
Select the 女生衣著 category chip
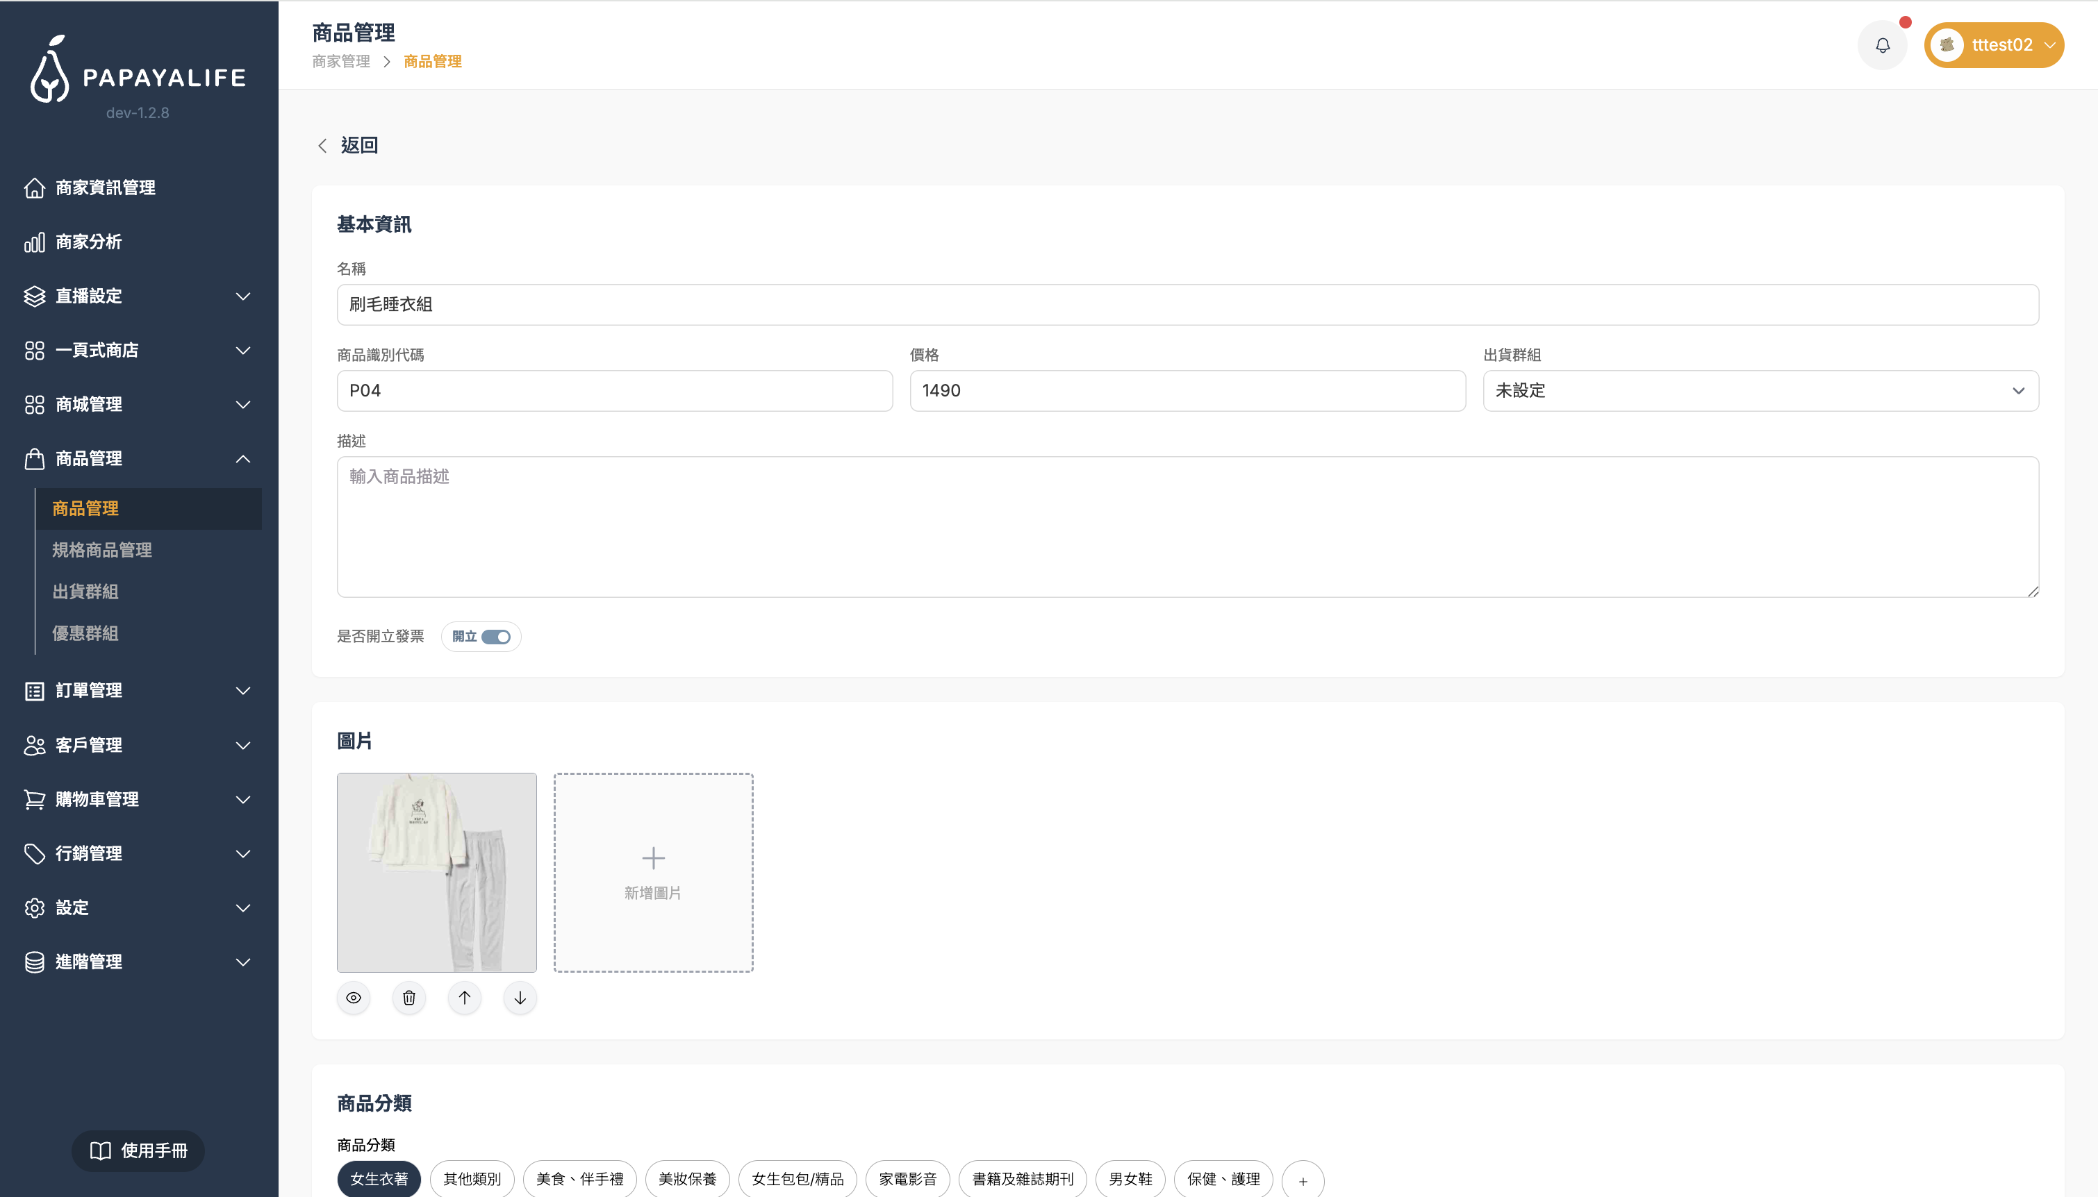(379, 1179)
